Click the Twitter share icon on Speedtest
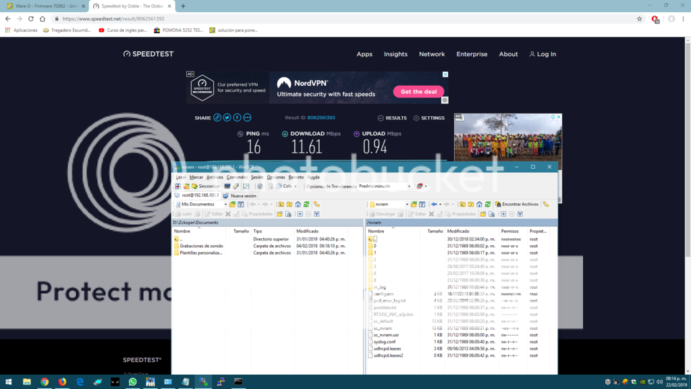The height and width of the screenshot is (389, 691). pos(227,118)
